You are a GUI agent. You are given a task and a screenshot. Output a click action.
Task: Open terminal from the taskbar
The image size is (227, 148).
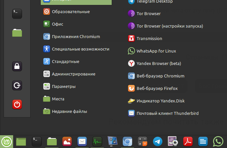(37, 141)
